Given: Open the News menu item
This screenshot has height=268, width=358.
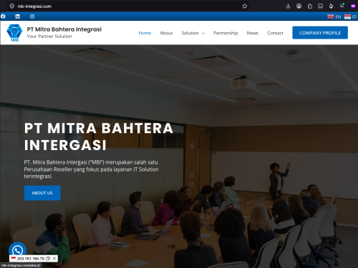Looking at the screenshot, I should click(253, 33).
